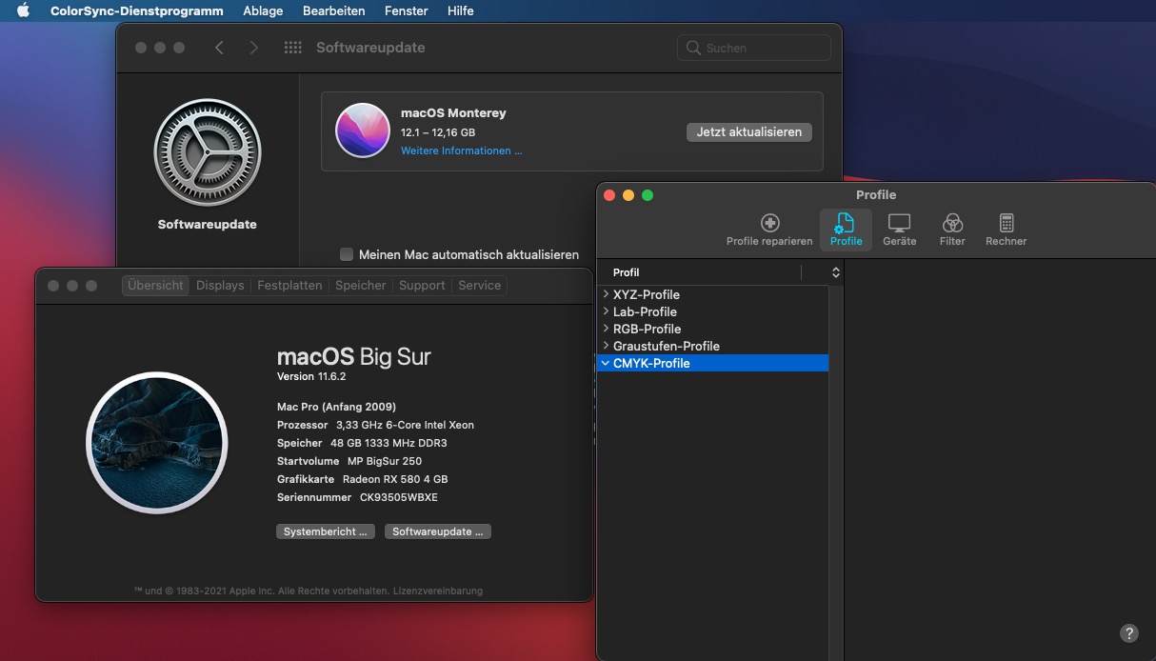Click Radeon RX 580 4 GB text
The width and height of the screenshot is (1156, 661).
pyautogui.click(x=395, y=479)
